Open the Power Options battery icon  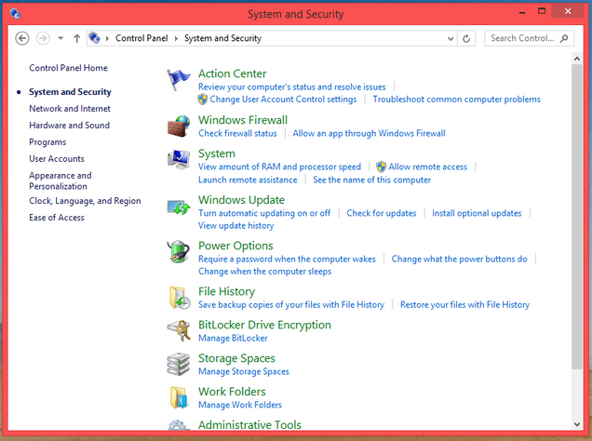pyautogui.click(x=179, y=251)
